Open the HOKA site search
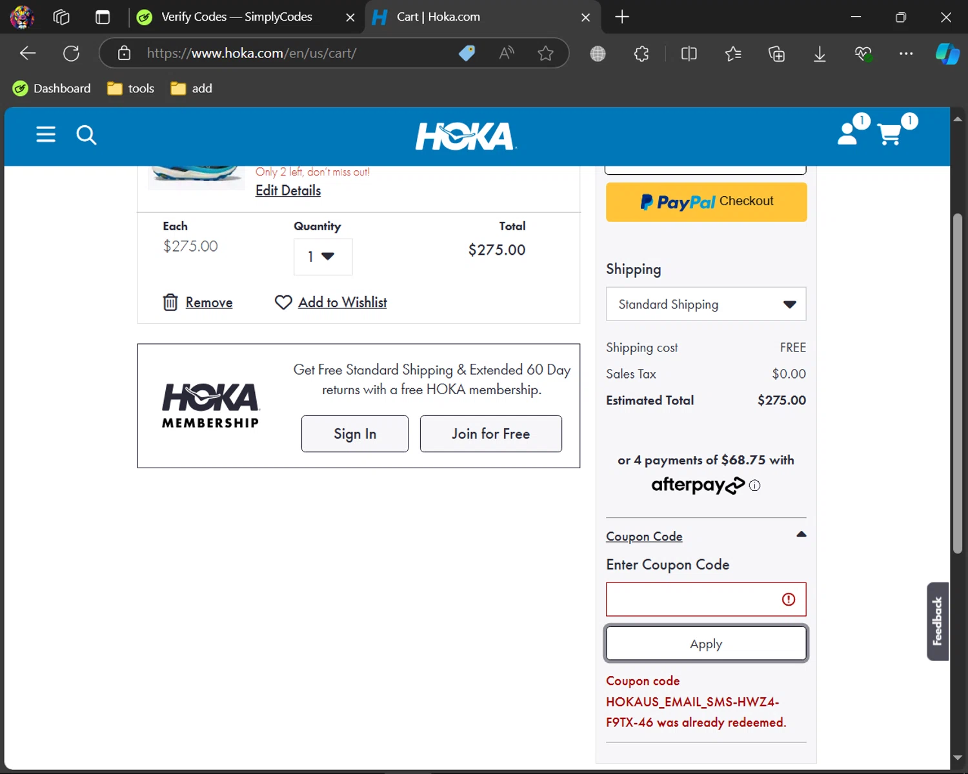Viewport: 968px width, 774px height. pos(86,135)
